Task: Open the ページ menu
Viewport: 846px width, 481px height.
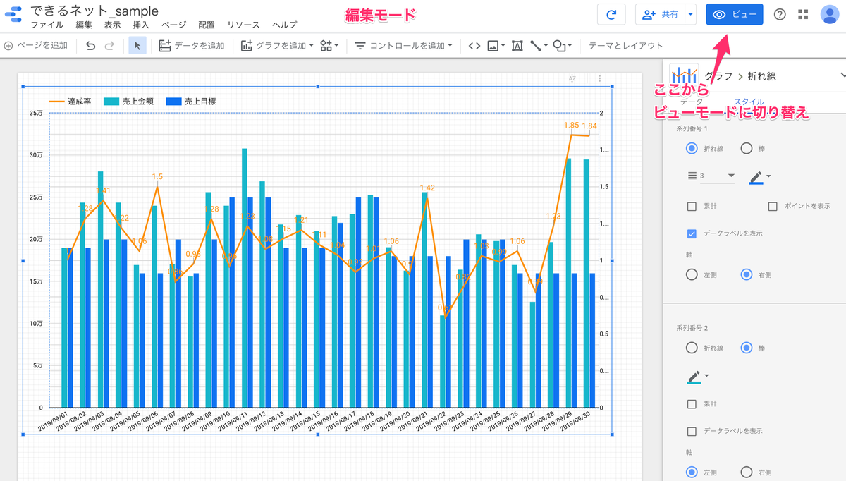Action: [x=174, y=25]
